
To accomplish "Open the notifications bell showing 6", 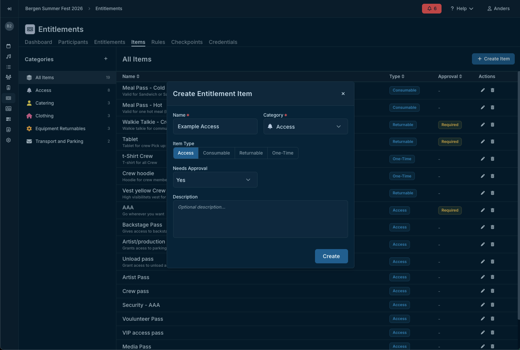I will (x=432, y=9).
